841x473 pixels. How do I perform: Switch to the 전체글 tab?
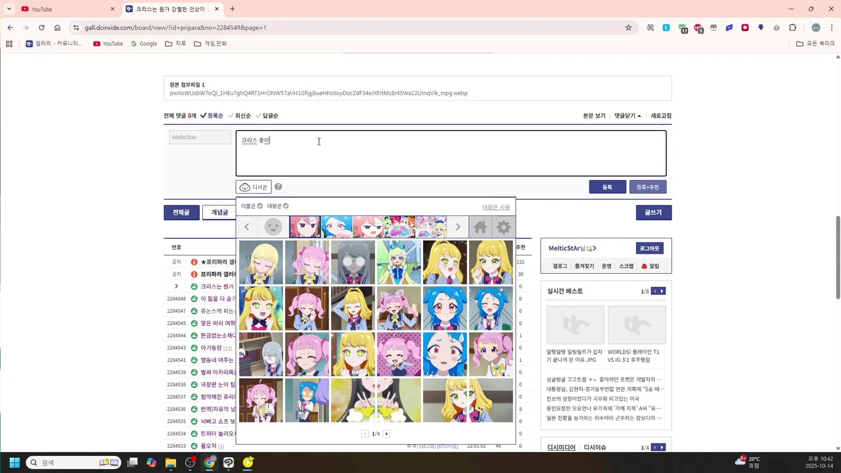click(181, 213)
